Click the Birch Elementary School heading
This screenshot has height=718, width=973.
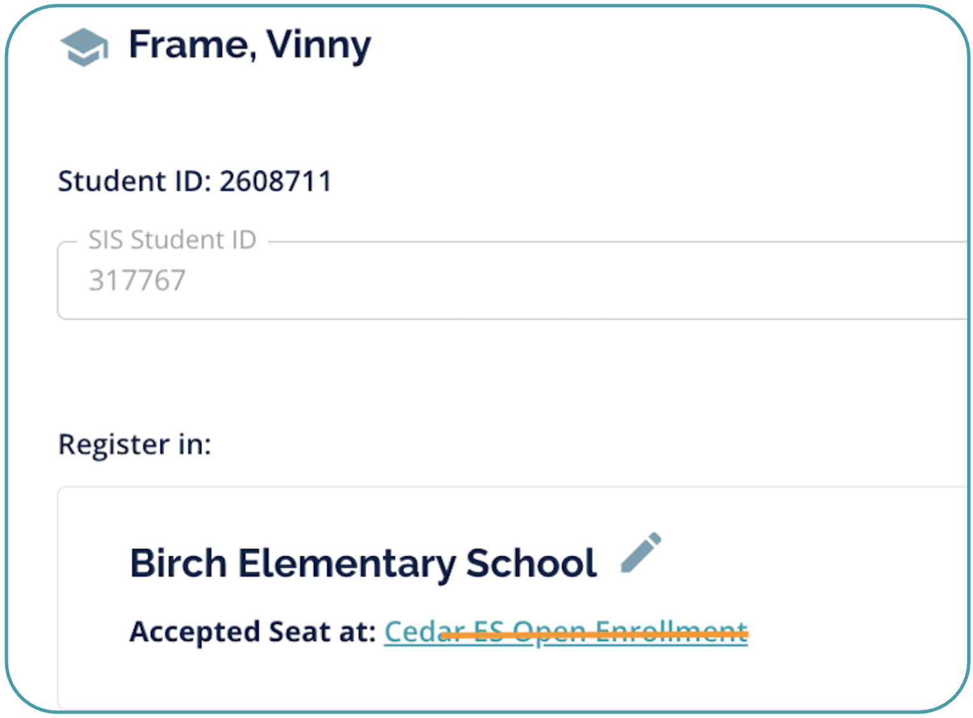click(363, 563)
